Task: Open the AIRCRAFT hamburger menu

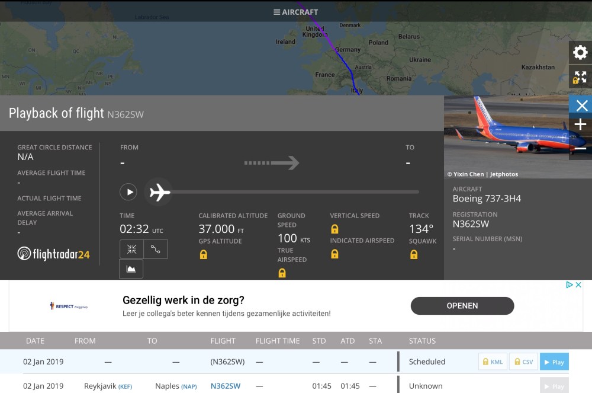Action: [295, 12]
